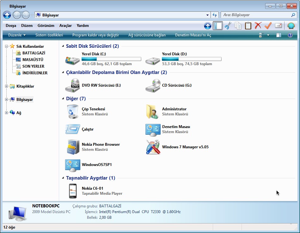This screenshot has width=300, height=233.
Task: Select MASAÜSTÜ in the favorites tree
Action: click(x=33, y=60)
